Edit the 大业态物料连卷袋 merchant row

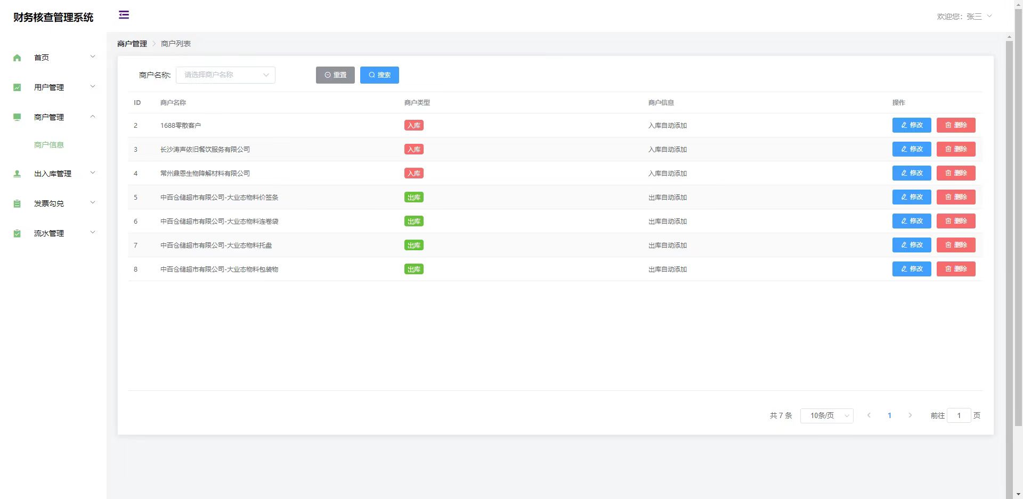pos(912,221)
